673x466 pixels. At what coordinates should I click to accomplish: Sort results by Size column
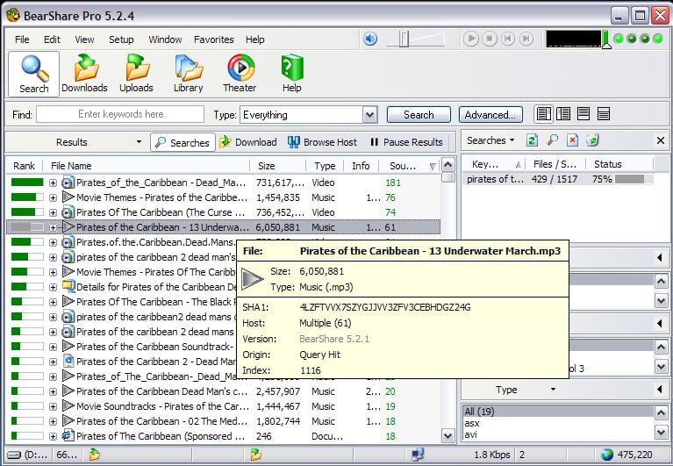[277, 166]
